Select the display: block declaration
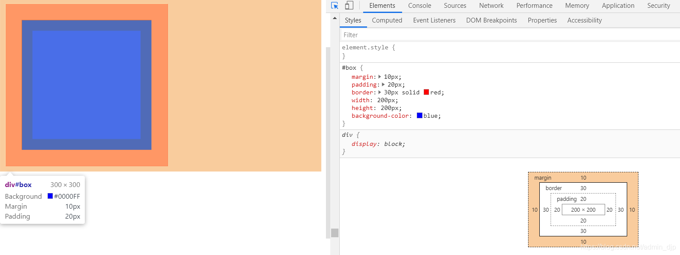Screen dimensions: 680x255 [x=378, y=144]
